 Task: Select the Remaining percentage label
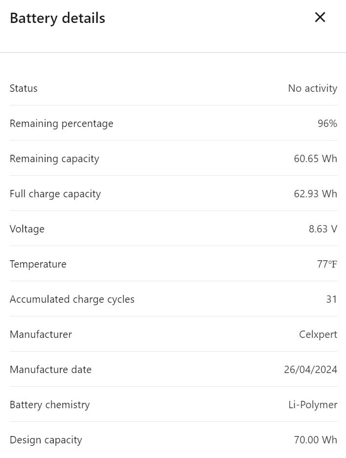coord(61,124)
